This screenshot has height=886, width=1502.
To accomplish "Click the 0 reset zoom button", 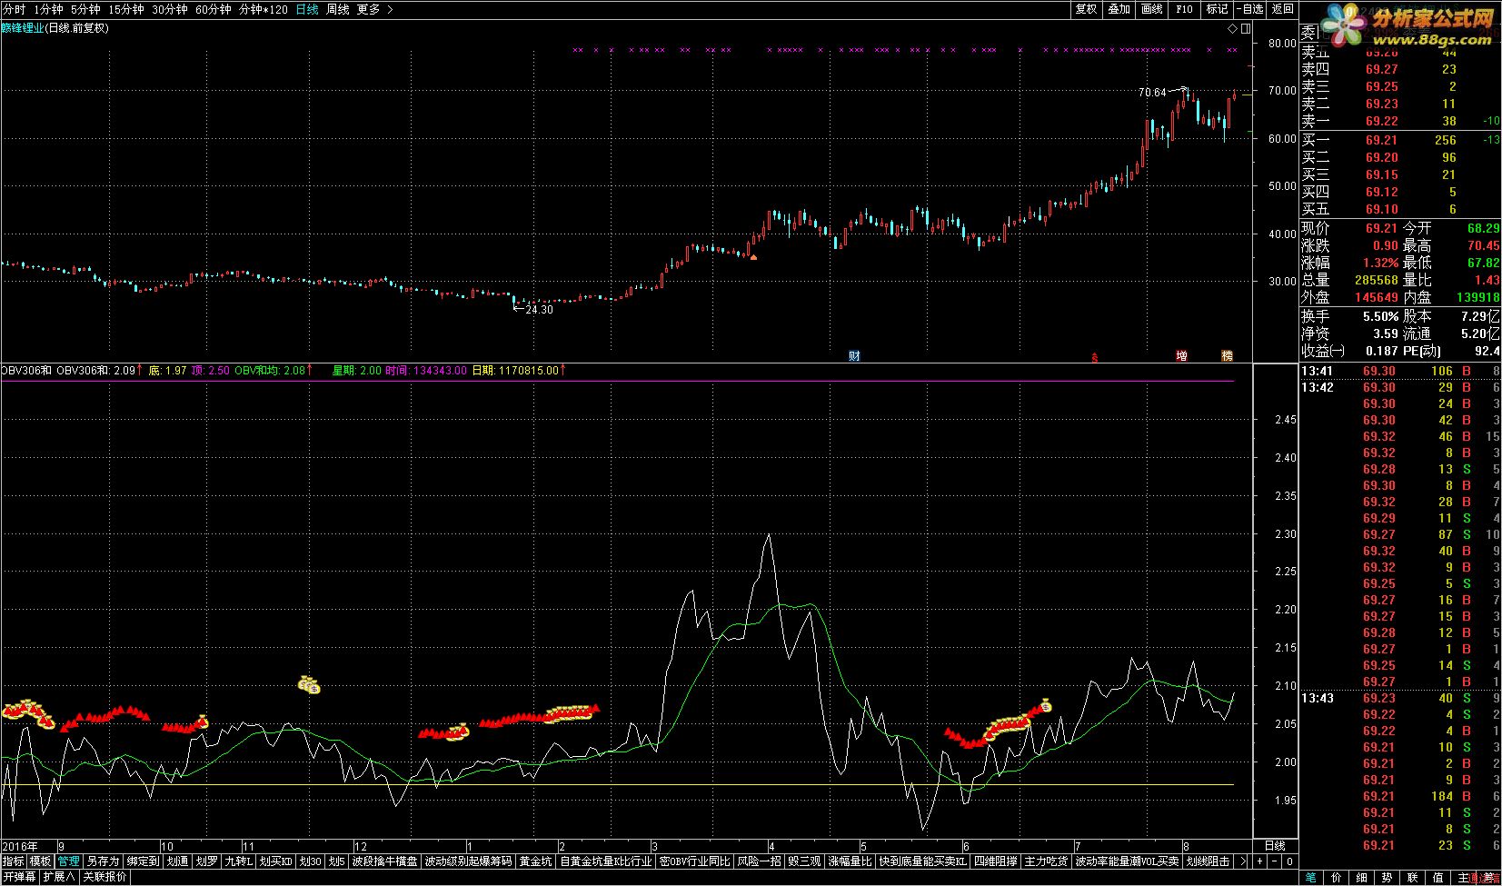I will pyautogui.click(x=1288, y=861).
